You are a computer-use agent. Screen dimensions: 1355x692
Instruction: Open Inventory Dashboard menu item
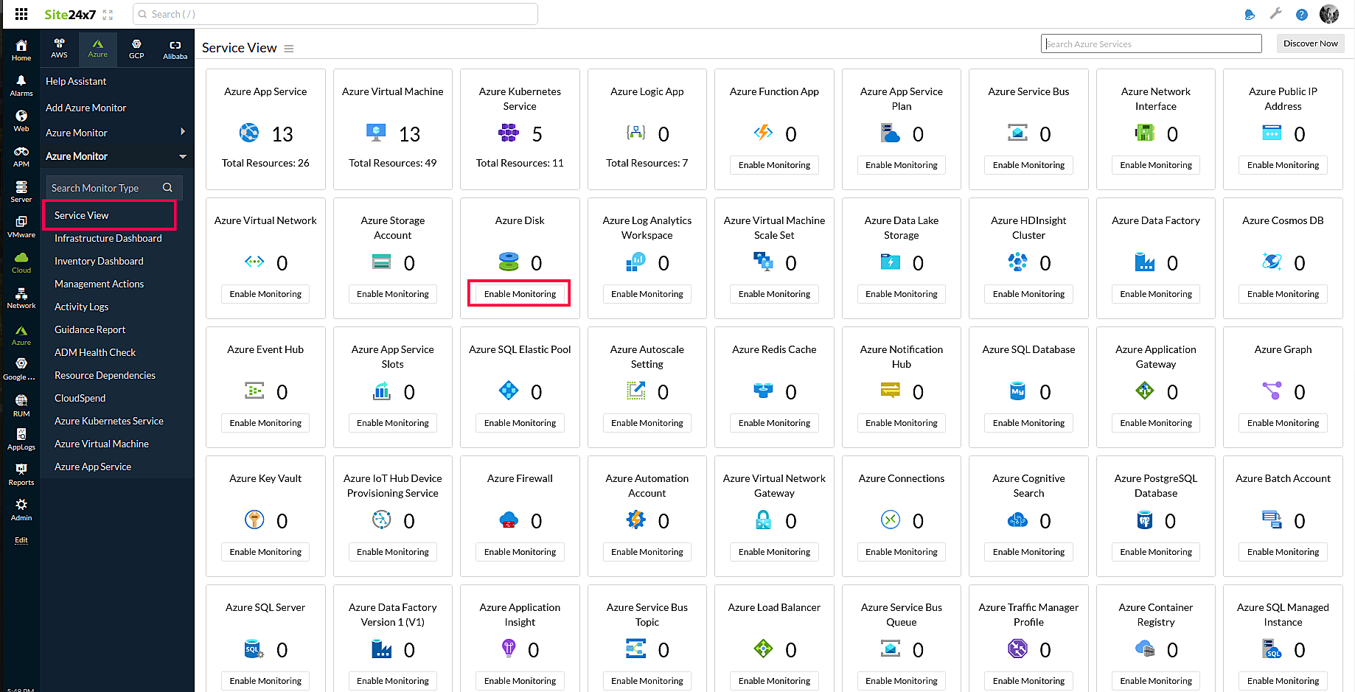pyautogui.click(x=99, y=261)
